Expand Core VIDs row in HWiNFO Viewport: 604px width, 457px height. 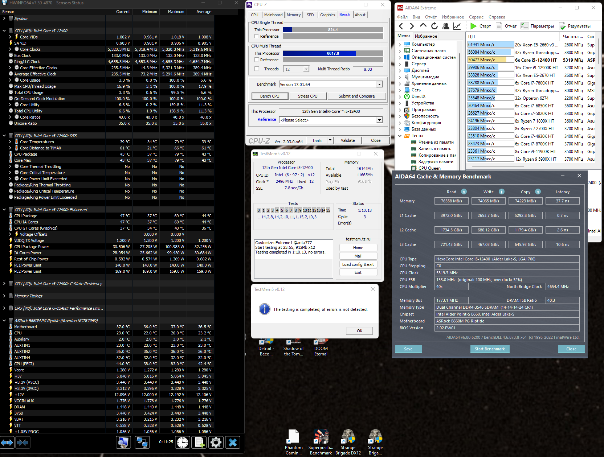click(x=10, y=37)
